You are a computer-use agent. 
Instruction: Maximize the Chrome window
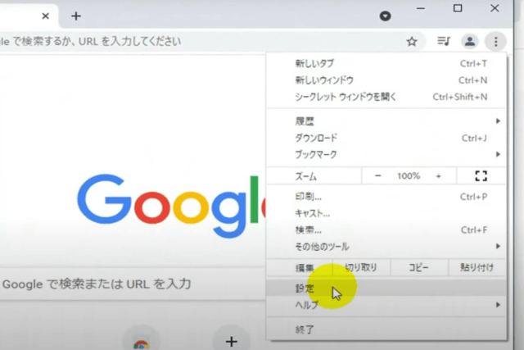coord(458,8)
